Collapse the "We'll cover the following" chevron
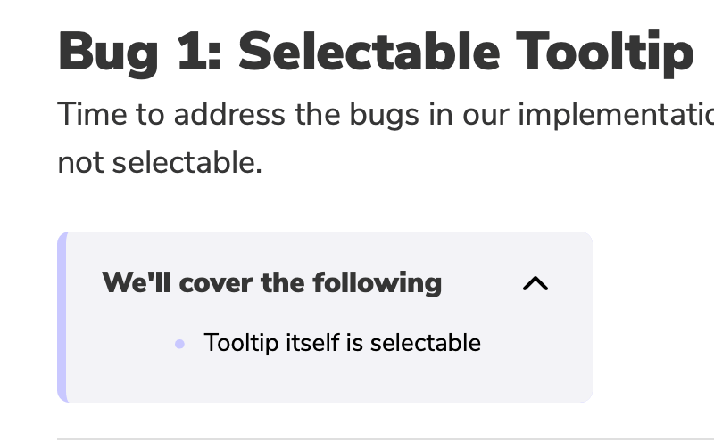The image size is (714, 440). coord(535,283)
